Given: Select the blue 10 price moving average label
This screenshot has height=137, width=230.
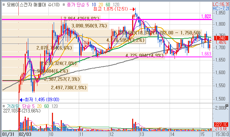Looking at the screenshot, I should click(94, 5).
